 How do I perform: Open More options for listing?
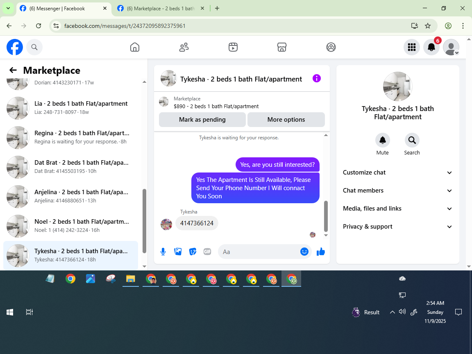(x=286, y=120)
